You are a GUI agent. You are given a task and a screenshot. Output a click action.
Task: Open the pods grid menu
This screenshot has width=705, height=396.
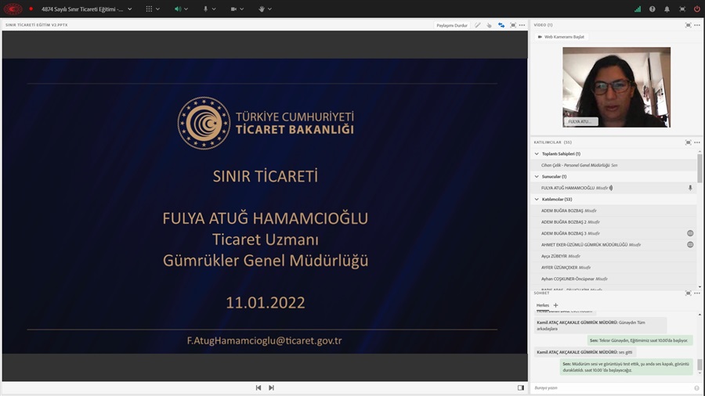coord(149,9)
